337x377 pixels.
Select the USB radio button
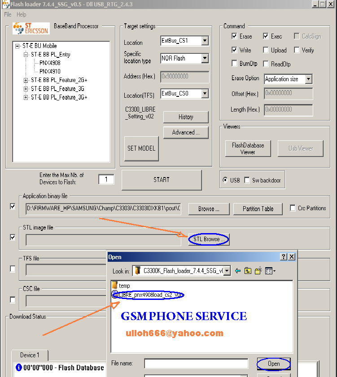(x=225, y=180)
